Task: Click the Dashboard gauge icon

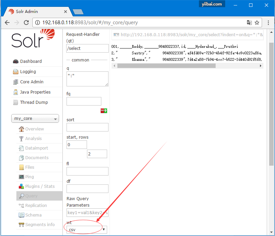Action: tap(15, 61)
